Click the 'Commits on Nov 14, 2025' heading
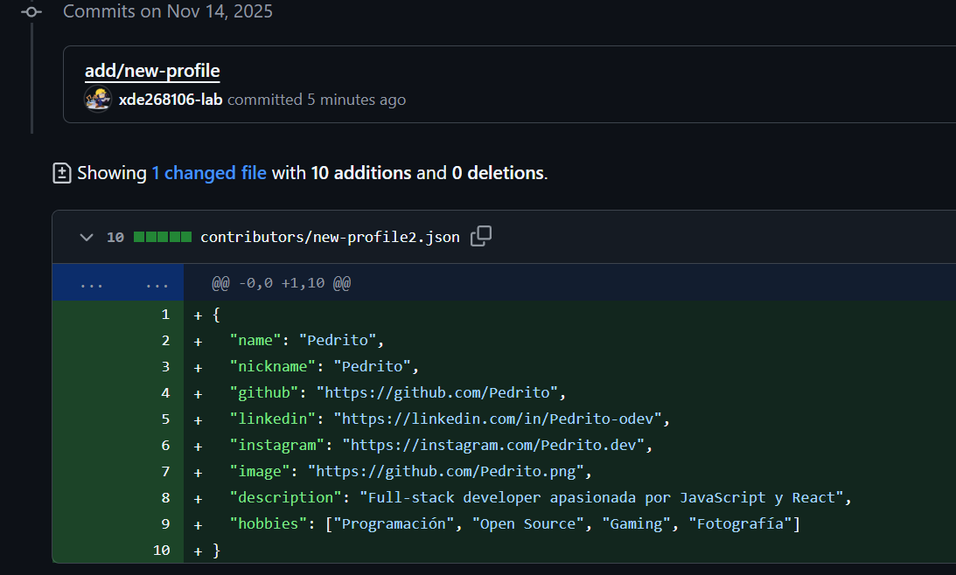This screenshot has height=575, width=956. coord(168,11)
